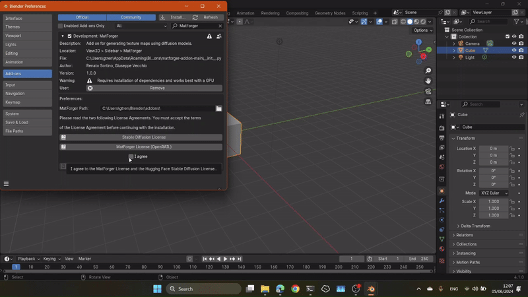Open the Scene properties tab icon
The image size is (528, 297).
coord(442,157)
